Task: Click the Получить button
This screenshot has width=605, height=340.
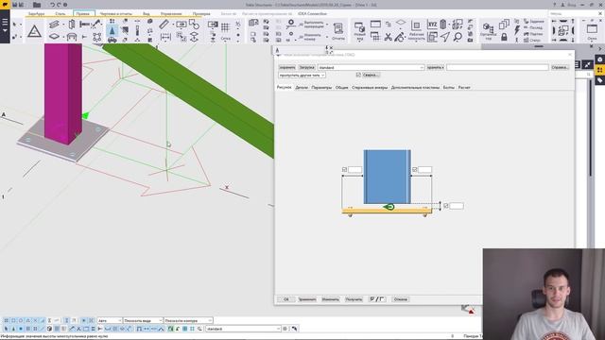Action: tap(354, 299)
